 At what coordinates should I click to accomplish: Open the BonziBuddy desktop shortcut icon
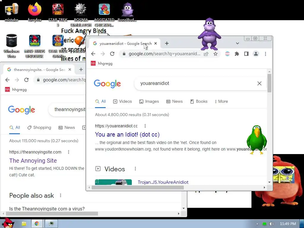[127, 12]
